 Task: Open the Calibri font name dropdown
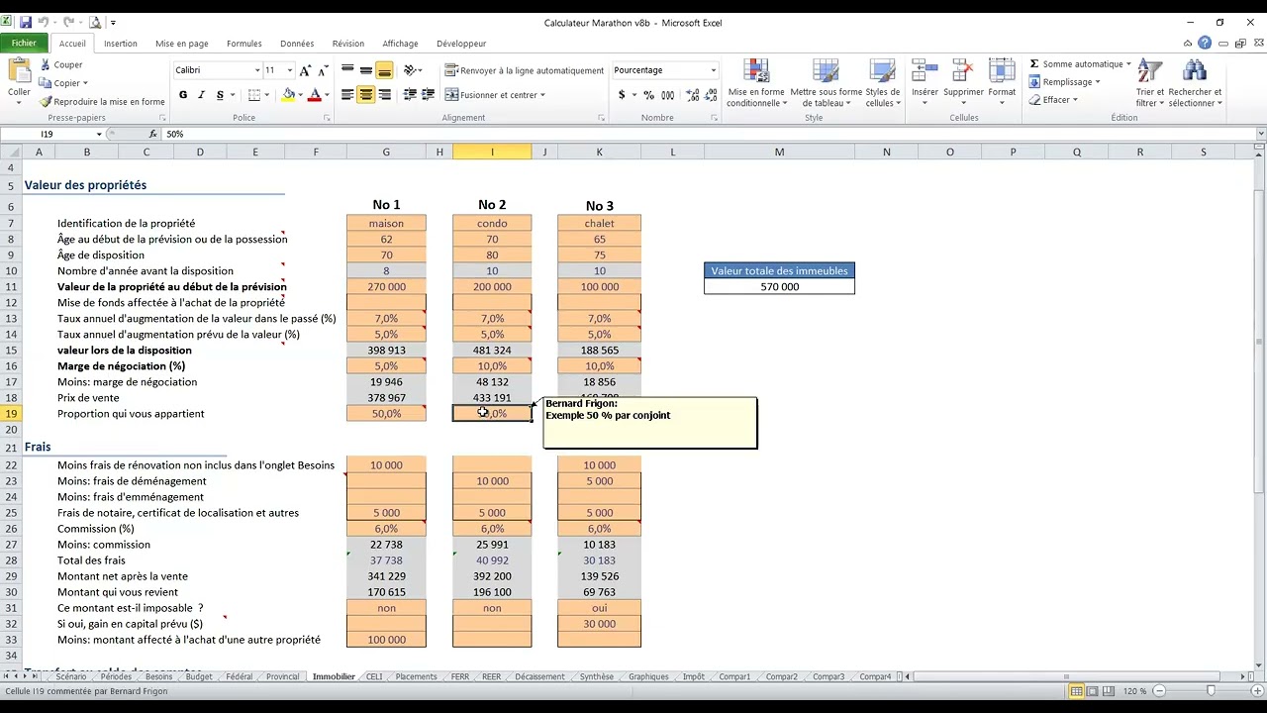[257, 70]
